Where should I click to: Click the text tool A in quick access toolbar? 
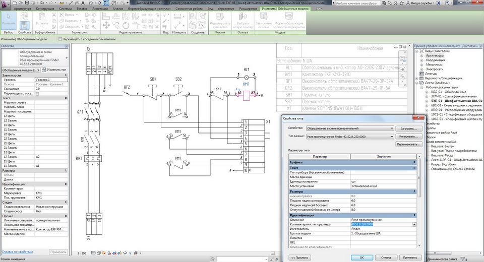[x=83, y=3]
